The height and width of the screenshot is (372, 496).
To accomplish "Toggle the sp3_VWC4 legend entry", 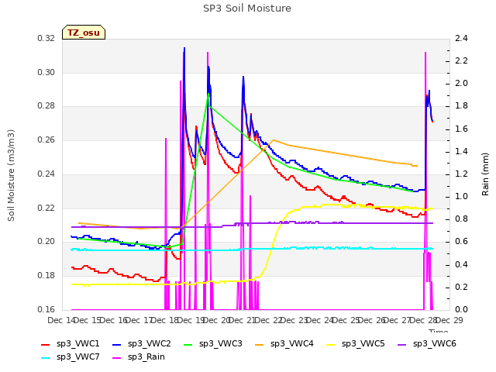I will point(284,344).
